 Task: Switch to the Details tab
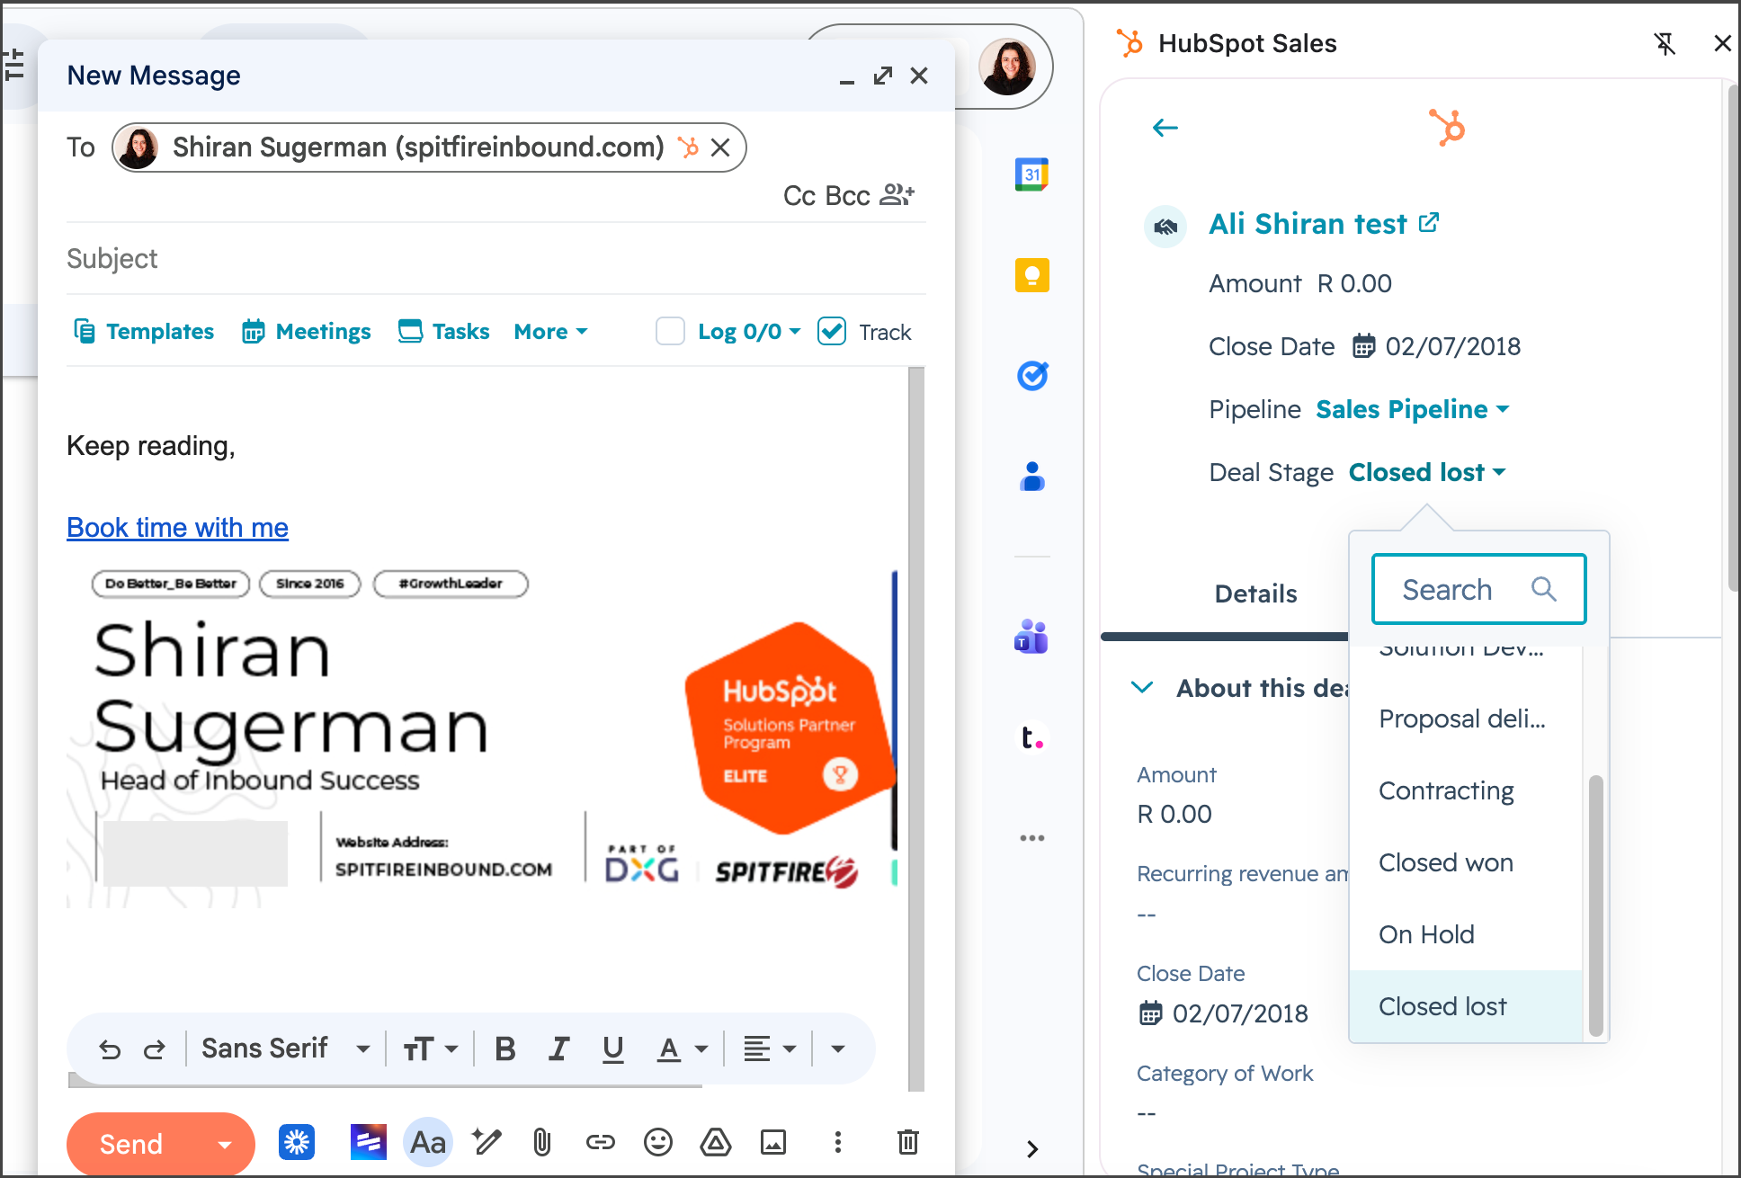(x=1255, y=593)
